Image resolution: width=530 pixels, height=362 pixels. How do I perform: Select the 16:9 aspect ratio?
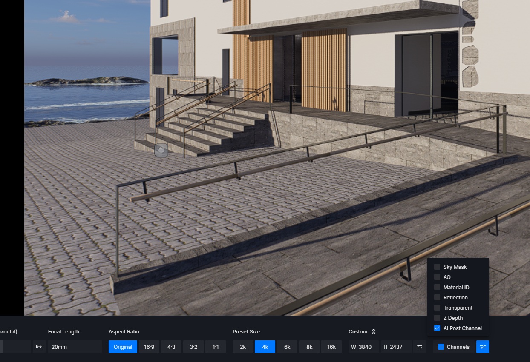tap(149, 347)
